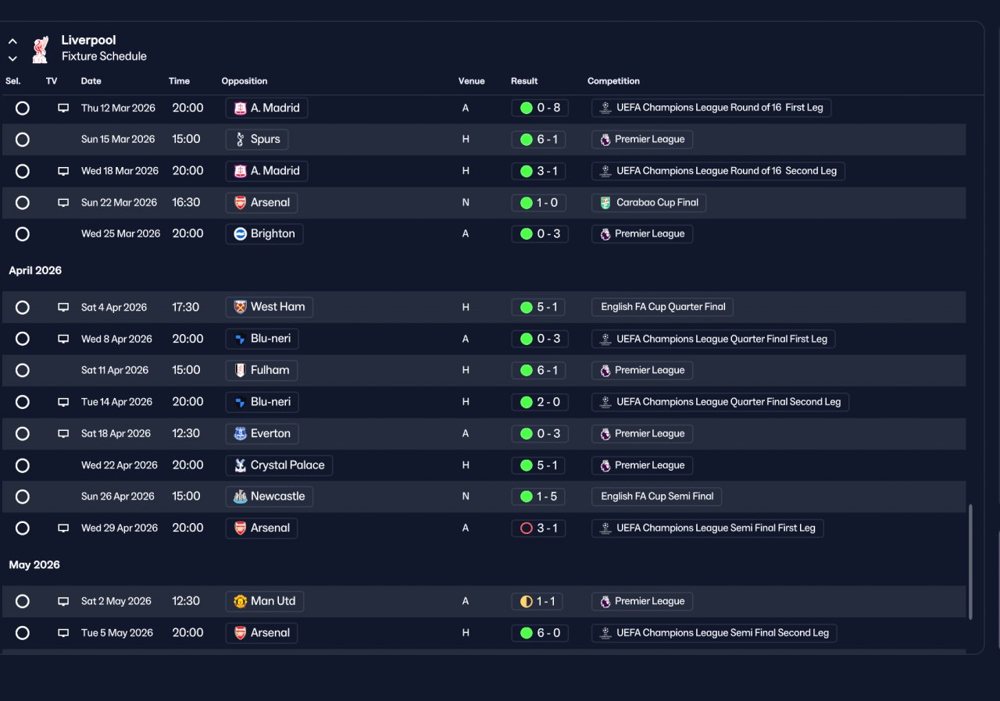The height and width of the screenshot is (701, 1000).
Task: Click Man Utd club badge icon
Action: click(x=240, y=602)
